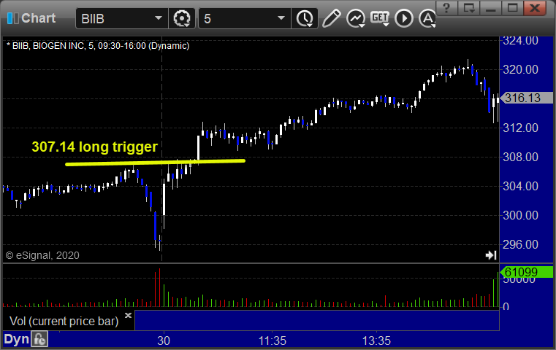The height and width of the screenshot is (350, 556).
Task: Open the time template clock icon
Action: coord(305,18)
